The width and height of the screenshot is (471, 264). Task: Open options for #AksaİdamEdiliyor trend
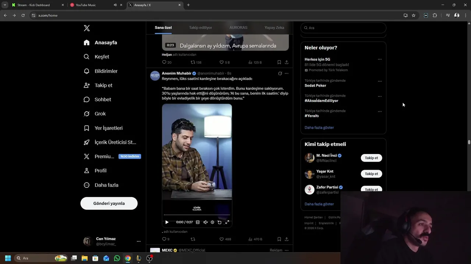(380, 96)
